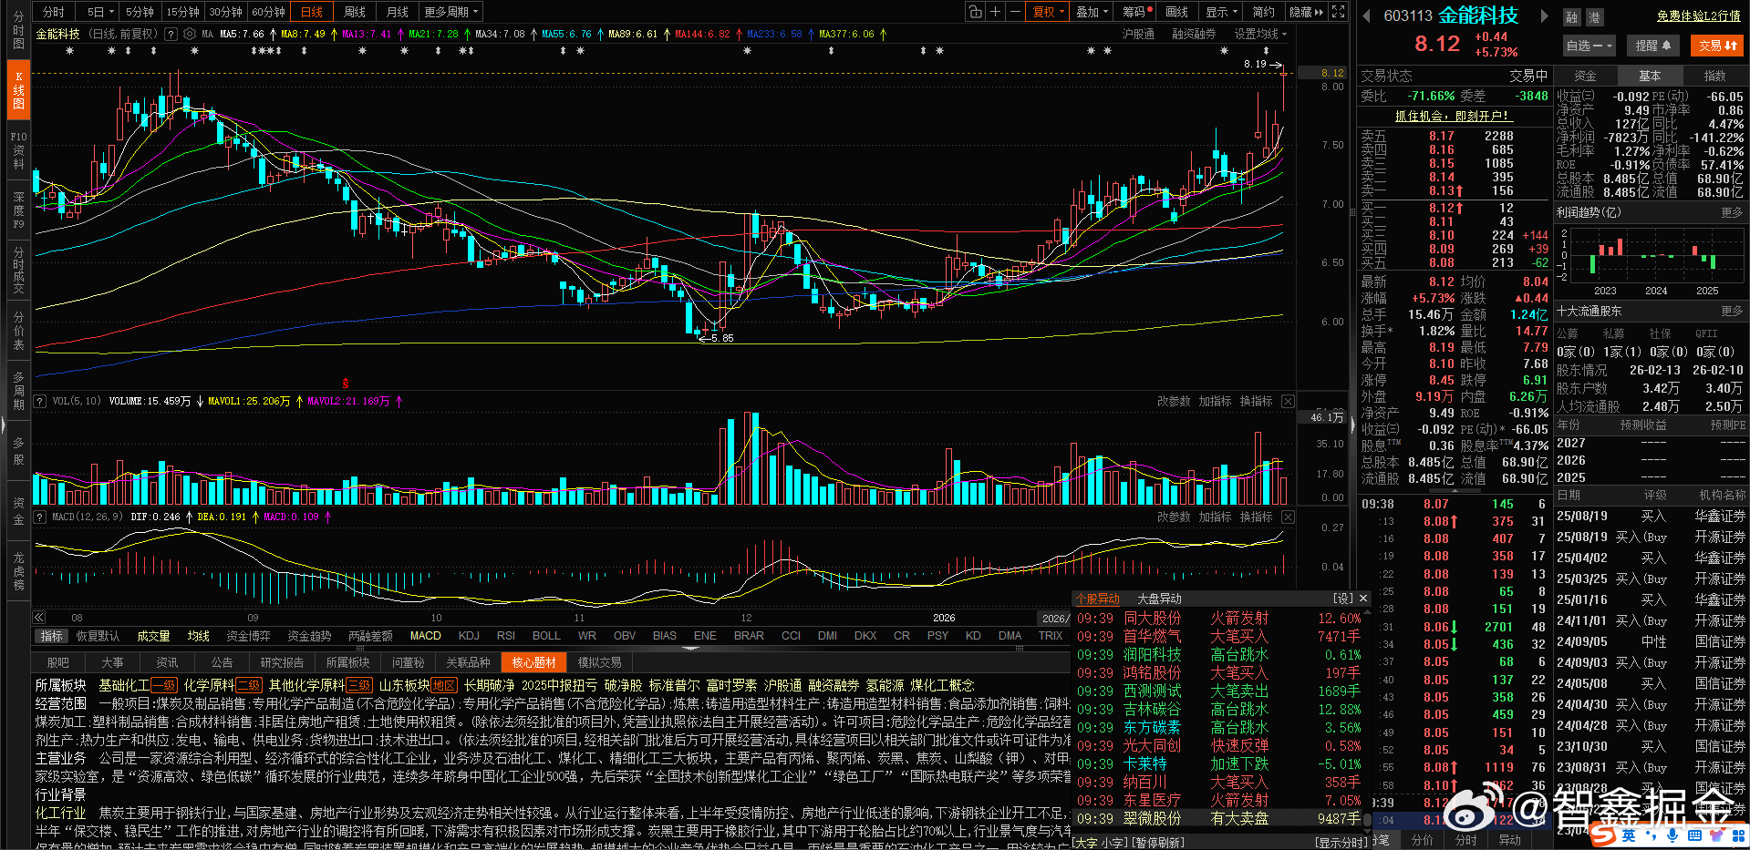This screenshot has width=1750, height=850.
Task: Open the 复权 adjustment dropdown
Action: (x=1048, y=12)
